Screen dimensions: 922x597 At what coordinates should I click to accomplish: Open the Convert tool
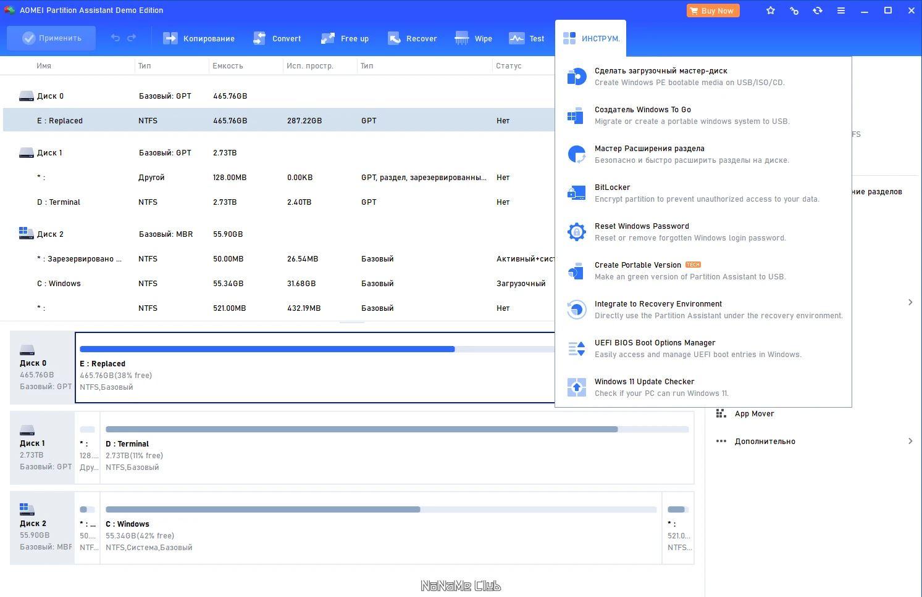click(277, 38)
